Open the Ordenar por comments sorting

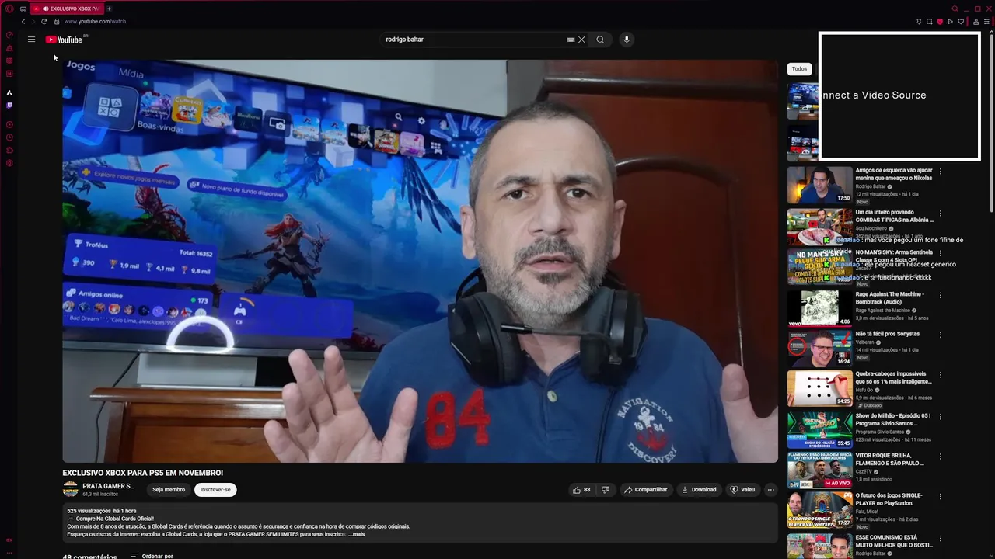click(x=152, y=557)
